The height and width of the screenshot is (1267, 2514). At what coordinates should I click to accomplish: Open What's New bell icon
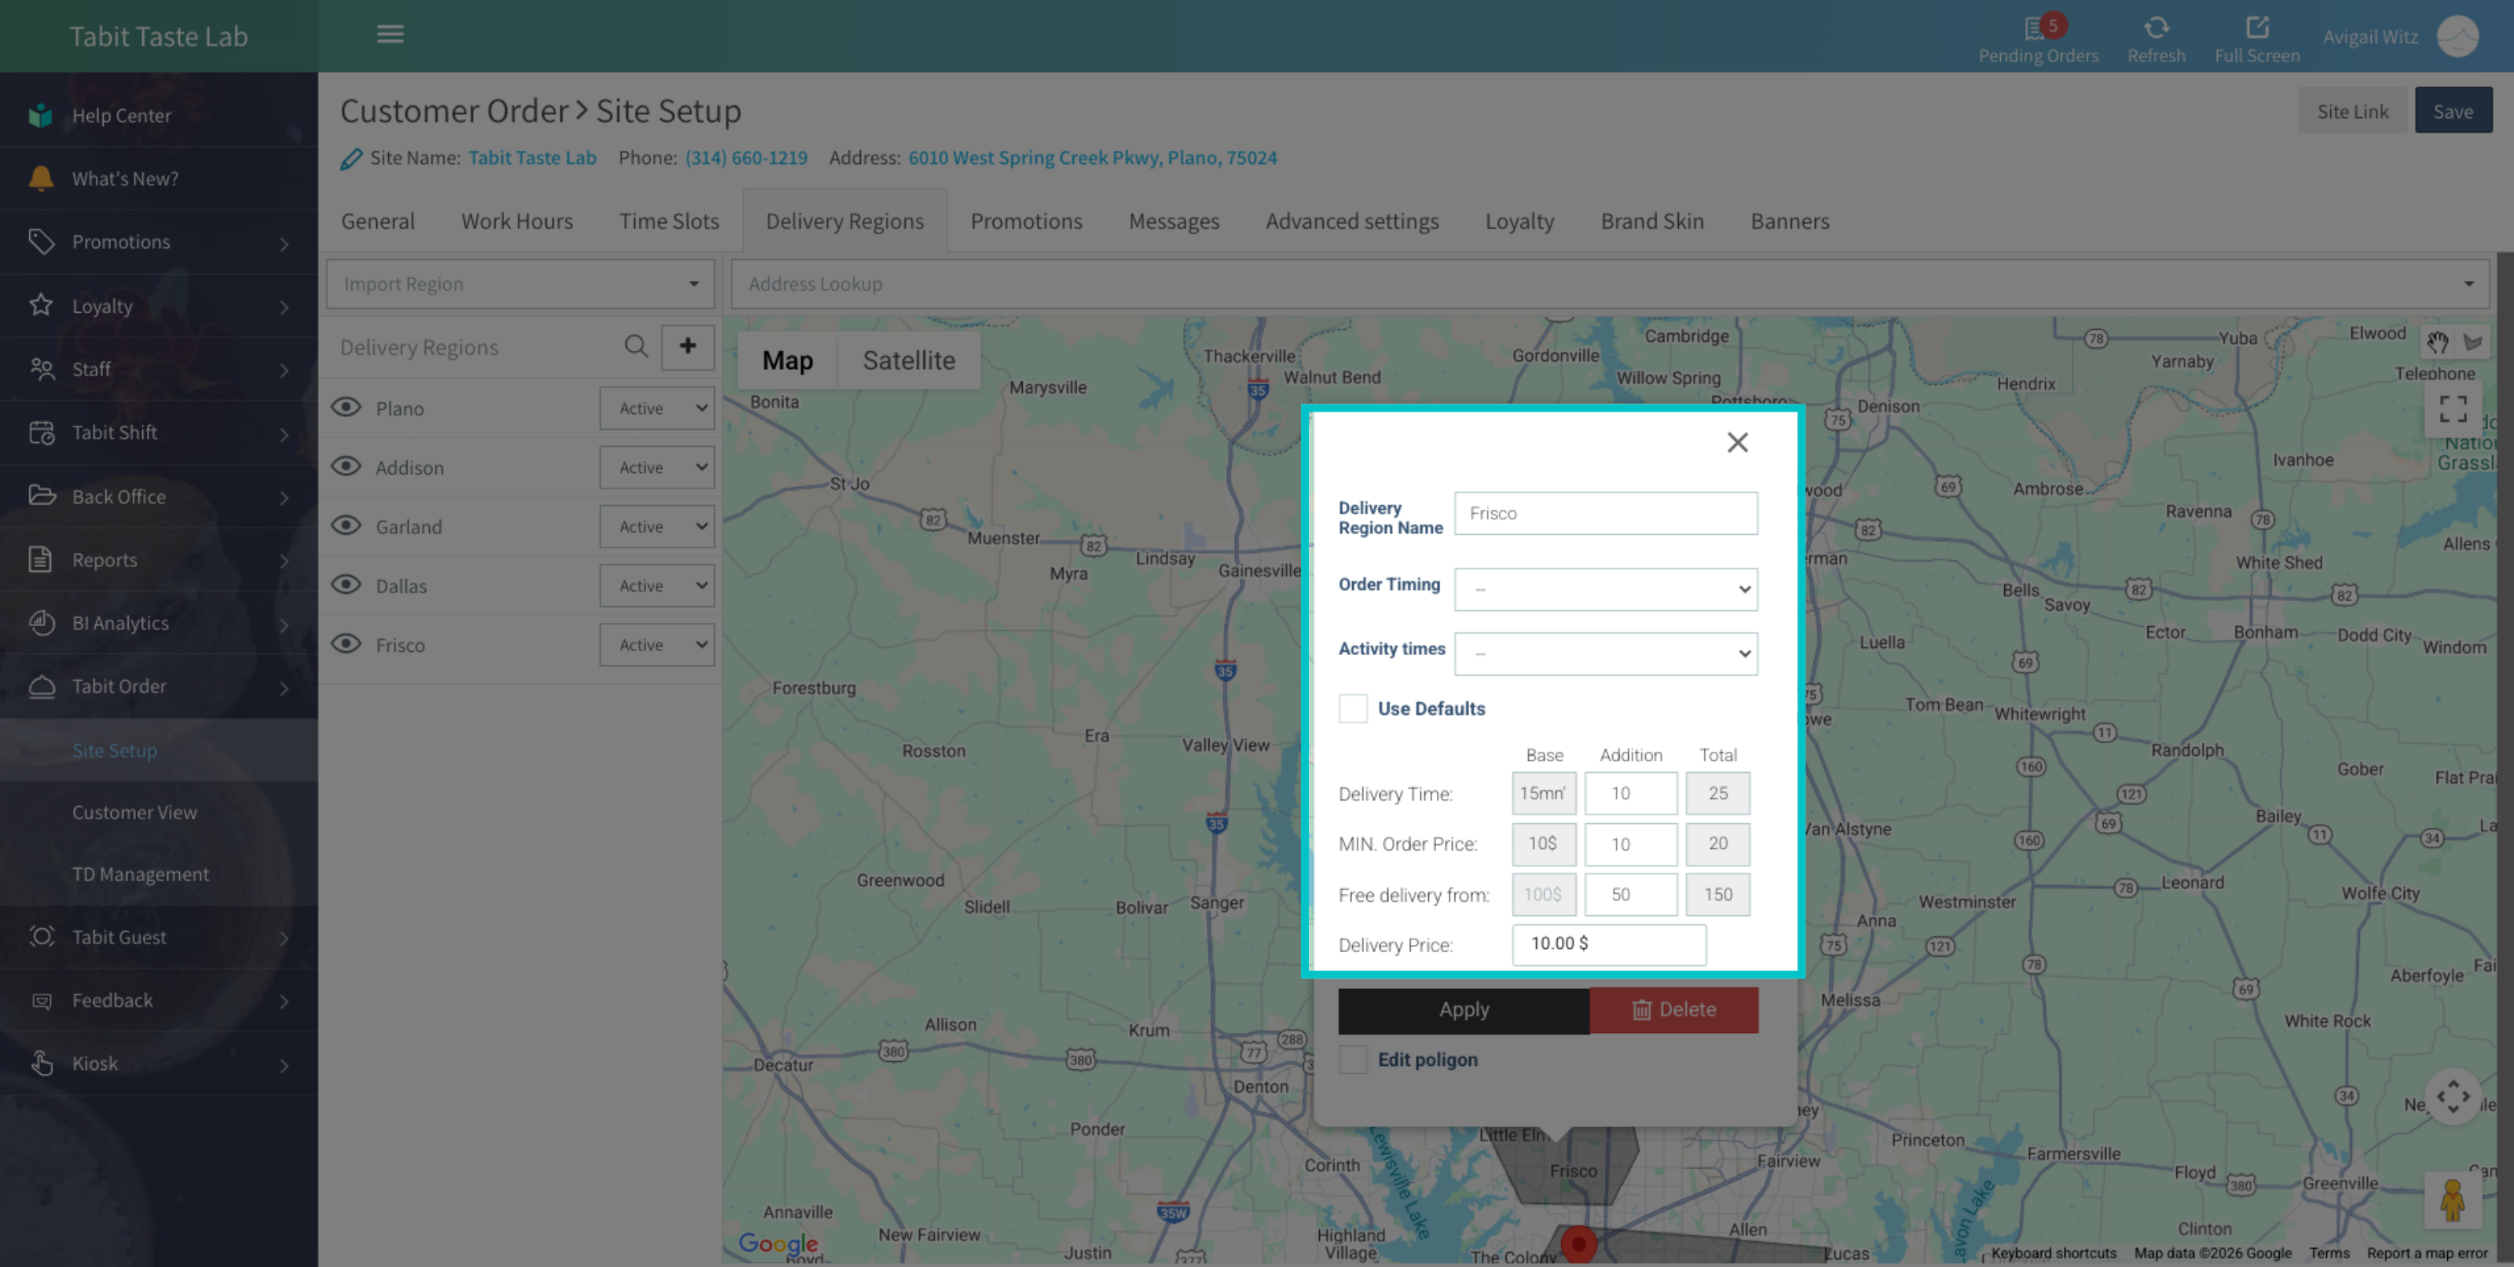(x=41, y=178)
